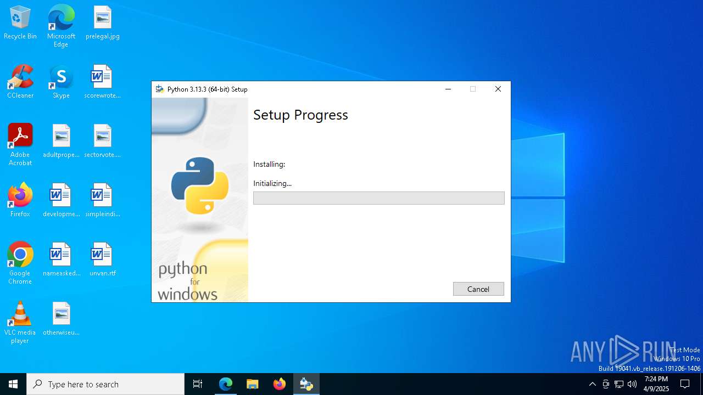
Task: Open Microsoft Edge desktop shortcut
Action: click(61, 26)
